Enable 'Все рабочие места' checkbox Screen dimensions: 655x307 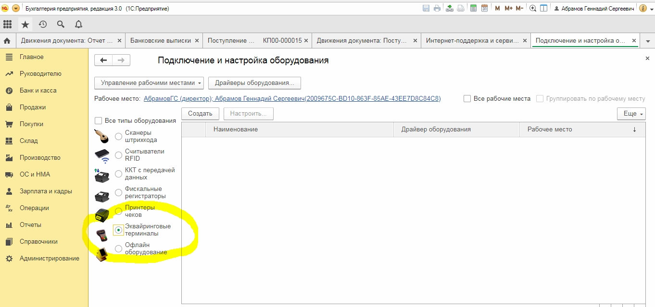click(467, 98)
